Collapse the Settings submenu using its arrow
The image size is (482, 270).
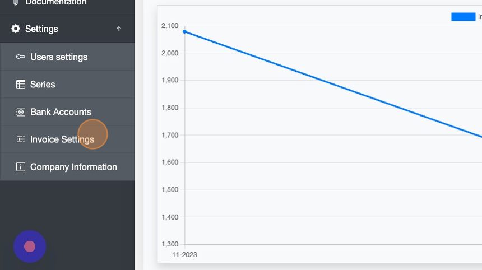[119, 29]
